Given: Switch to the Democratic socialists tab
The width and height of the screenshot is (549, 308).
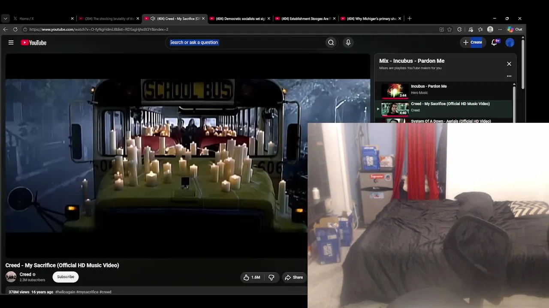Looking at the screenshot, I should pyautogui.click(x=240, y=18).
